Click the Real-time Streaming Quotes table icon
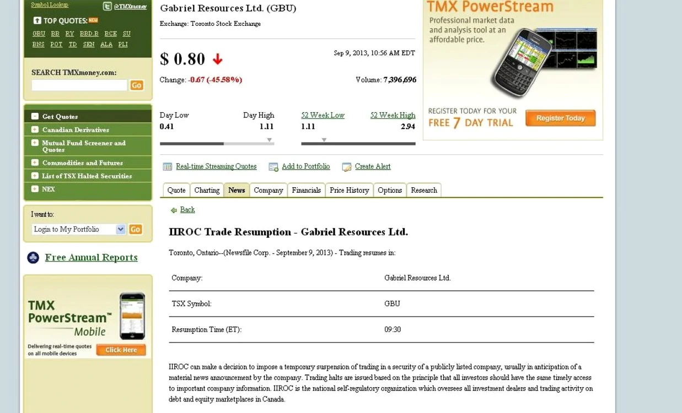Screen dimensions: 682x413 point(168,167)
